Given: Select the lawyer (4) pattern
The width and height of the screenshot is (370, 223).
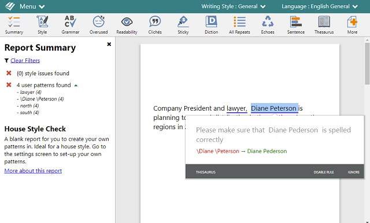Looking at the screenshot, I should 31,92.
